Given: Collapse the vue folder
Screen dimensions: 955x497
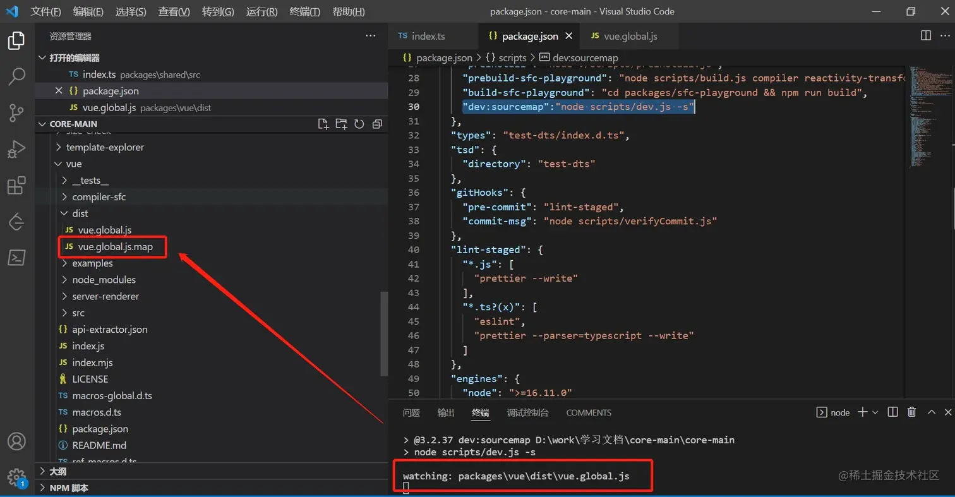Looking at the screenshot, I should coord(212,164).
